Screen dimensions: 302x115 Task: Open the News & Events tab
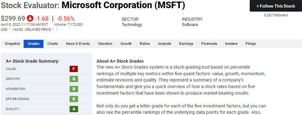click(78, 44)
